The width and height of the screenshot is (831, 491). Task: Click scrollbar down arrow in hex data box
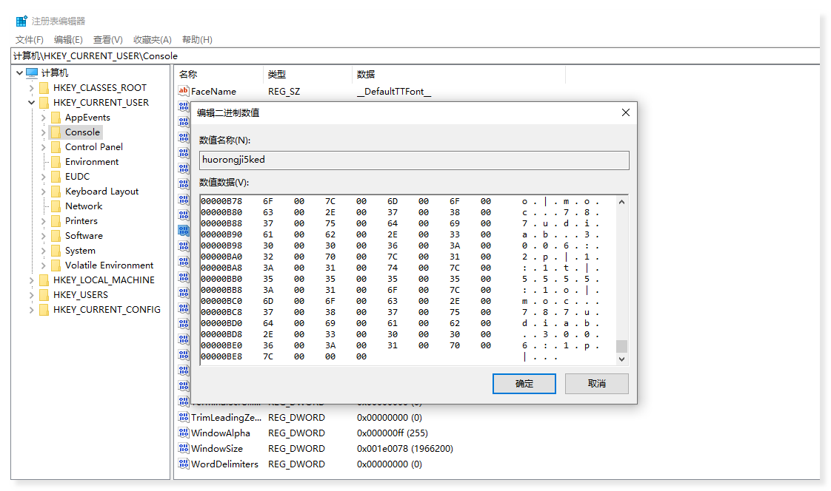621,359
